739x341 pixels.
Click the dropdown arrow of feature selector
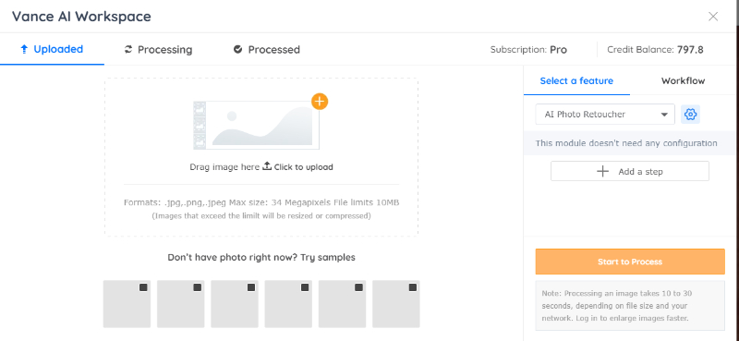(x=664, y=115)
